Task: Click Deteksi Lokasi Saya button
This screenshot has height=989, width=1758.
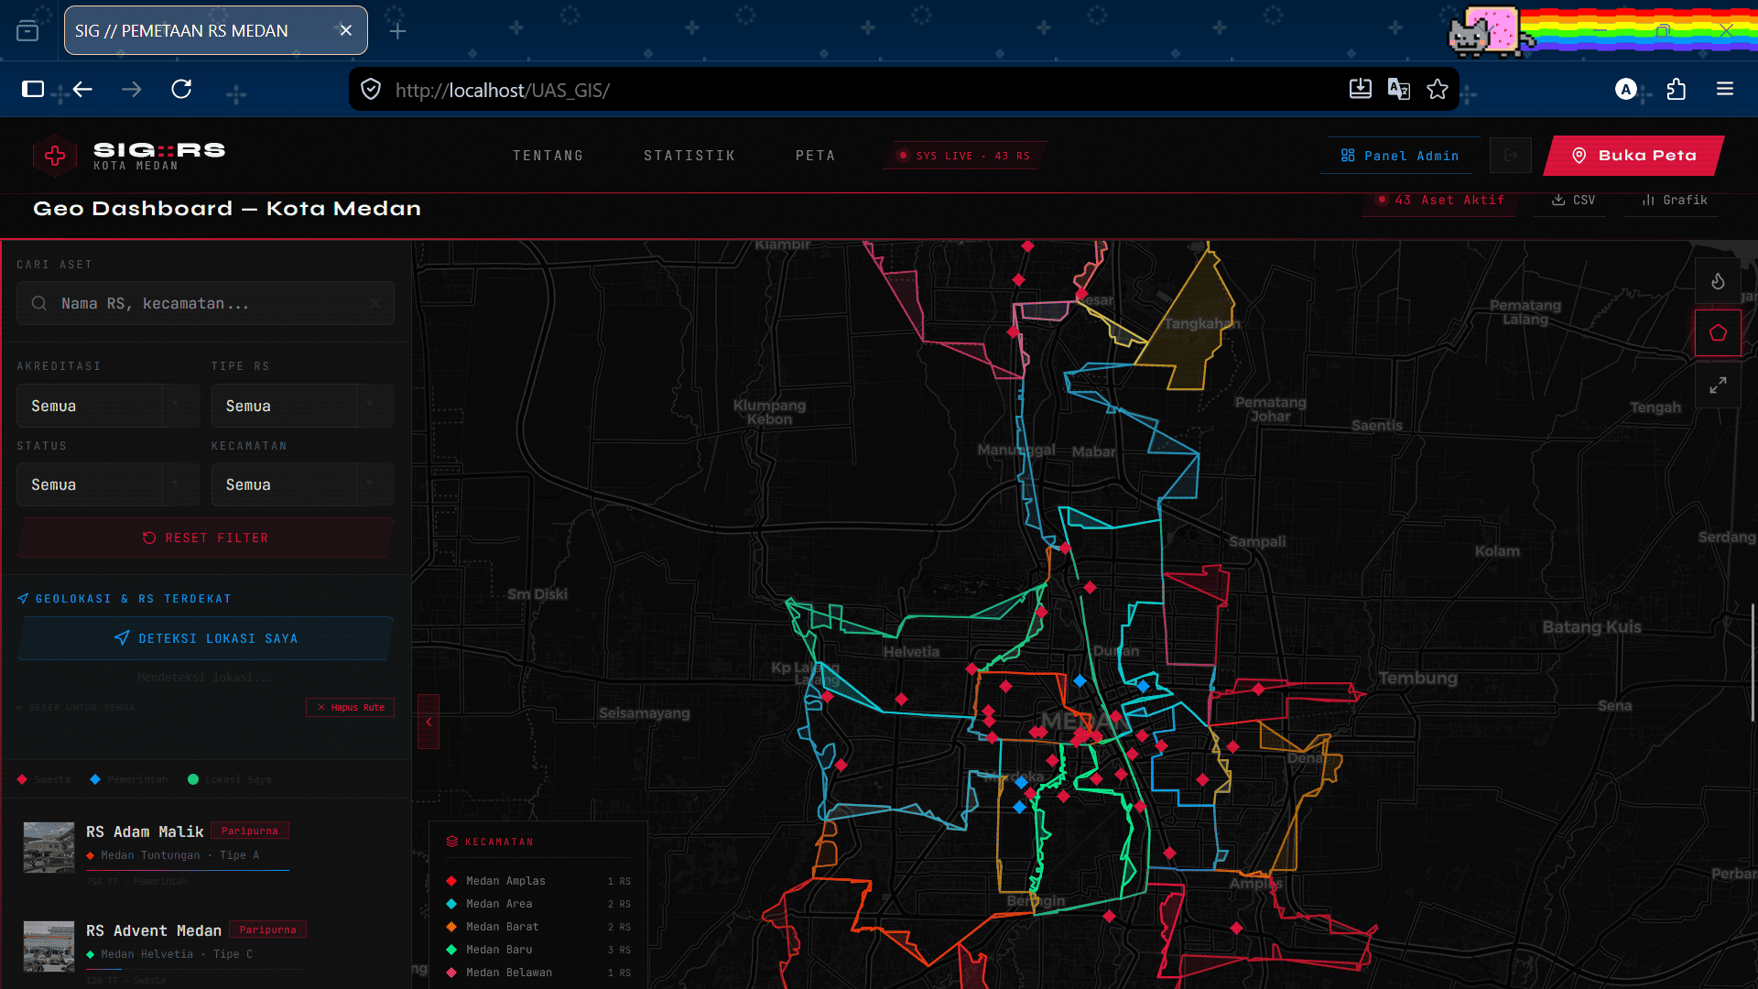Action: pos(205,638)
